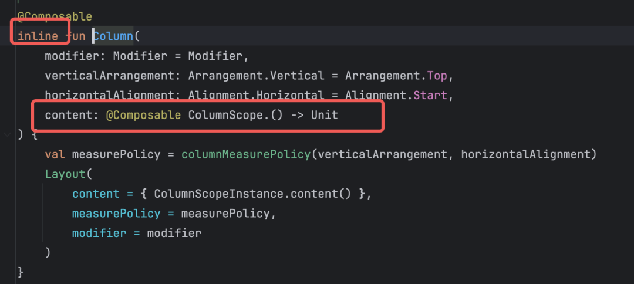Navigate to Arrangement.Vertical type reference

(256, 76)
